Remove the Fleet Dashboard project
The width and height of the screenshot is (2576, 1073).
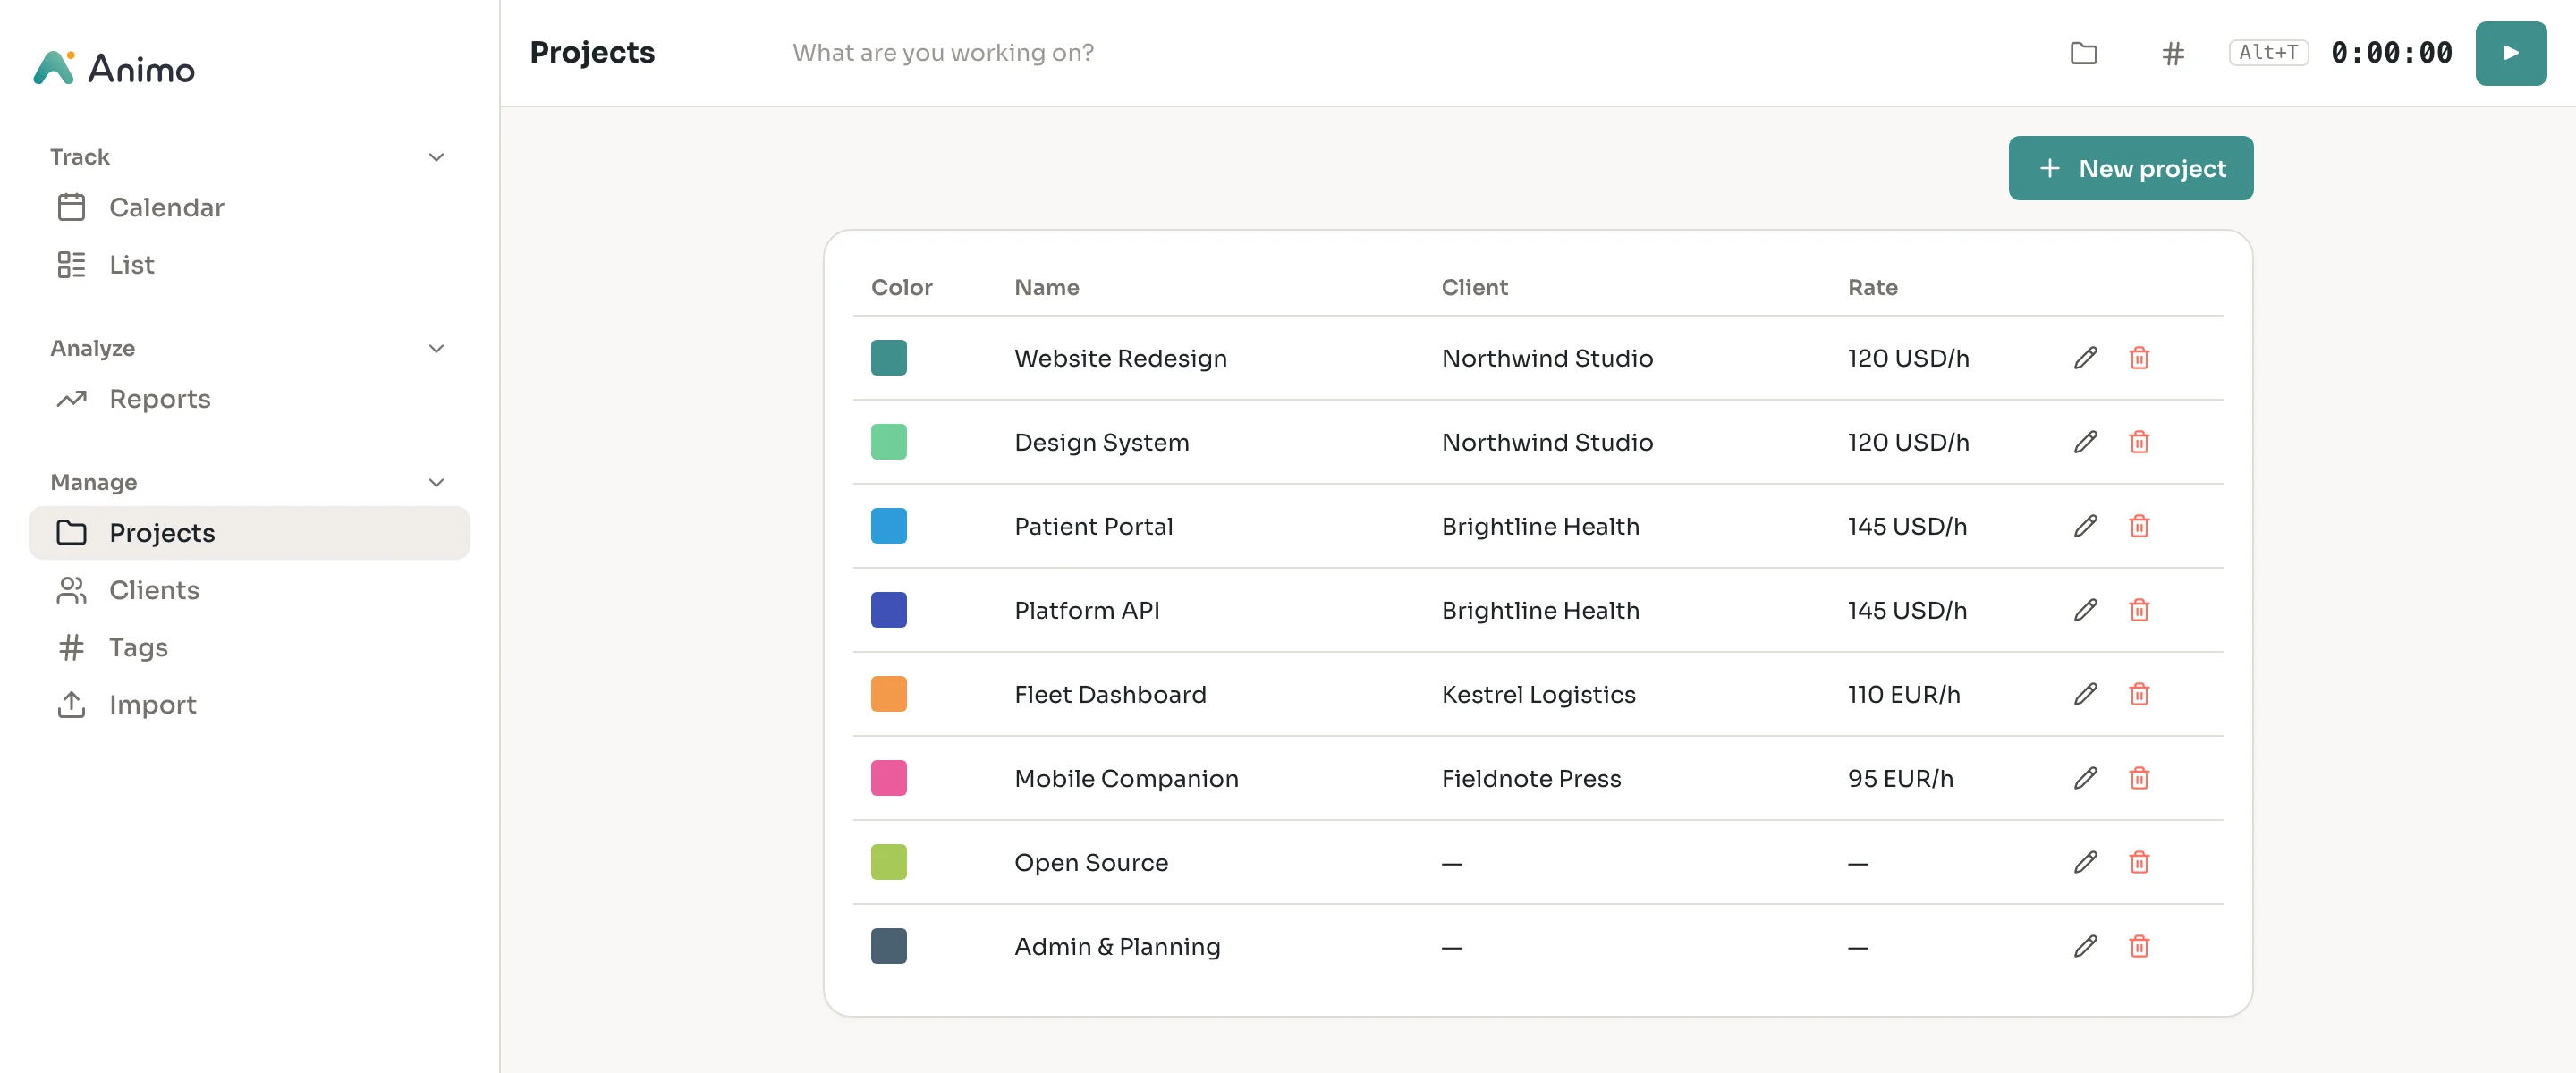coord(2139,694)
